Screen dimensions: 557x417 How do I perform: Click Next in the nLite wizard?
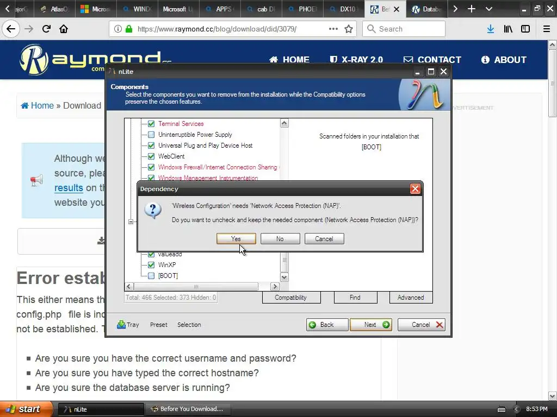click(371, 325)
